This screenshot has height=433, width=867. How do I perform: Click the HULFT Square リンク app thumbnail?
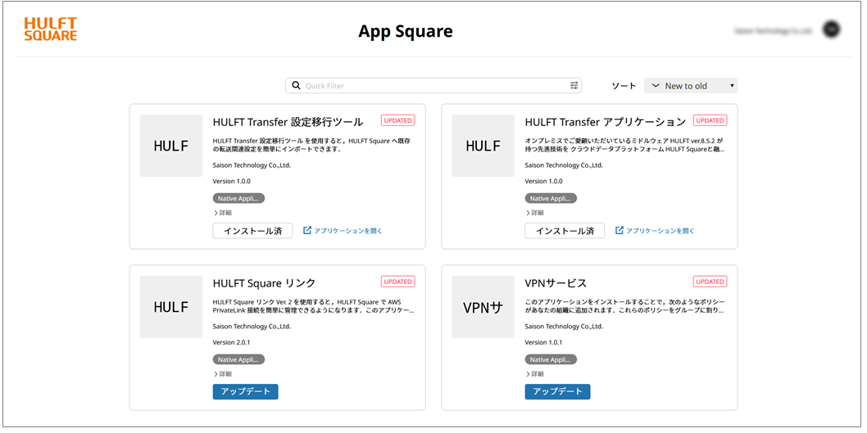(x=171, y=307)
